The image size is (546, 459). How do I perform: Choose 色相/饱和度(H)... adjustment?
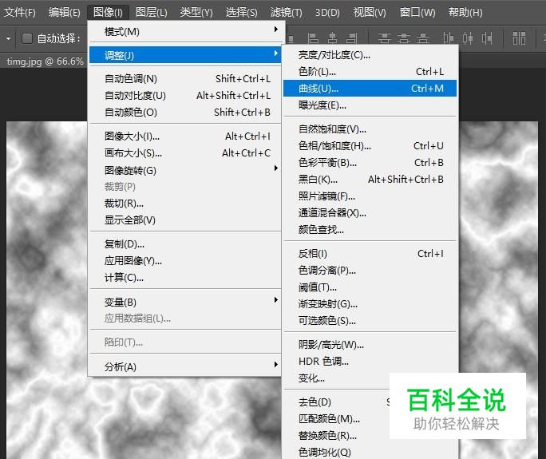pyautogui.click(x=370, y=145)
